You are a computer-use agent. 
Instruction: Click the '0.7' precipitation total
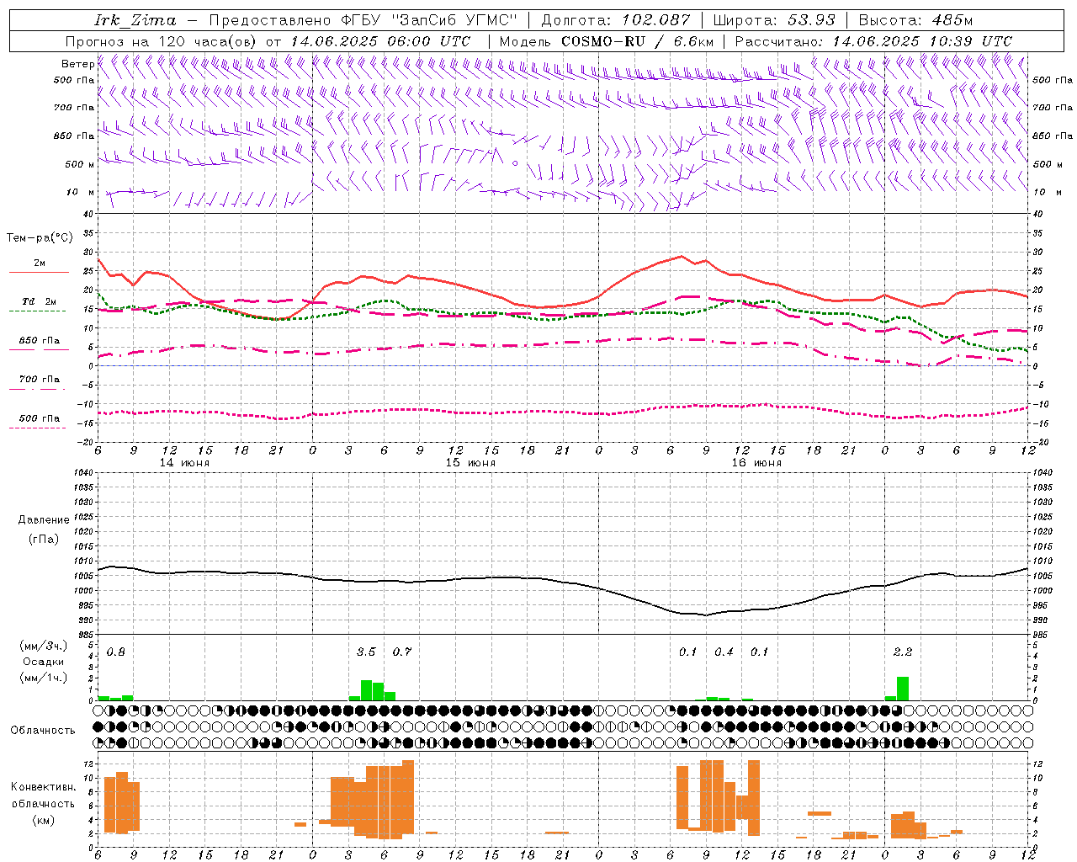click(x=402, y=652)
